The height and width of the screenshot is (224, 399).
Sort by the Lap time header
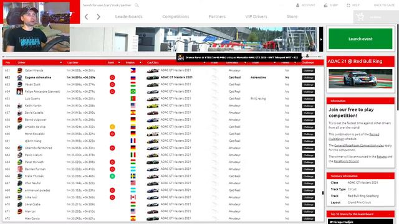pyautogui.click(x=73, y=62)
